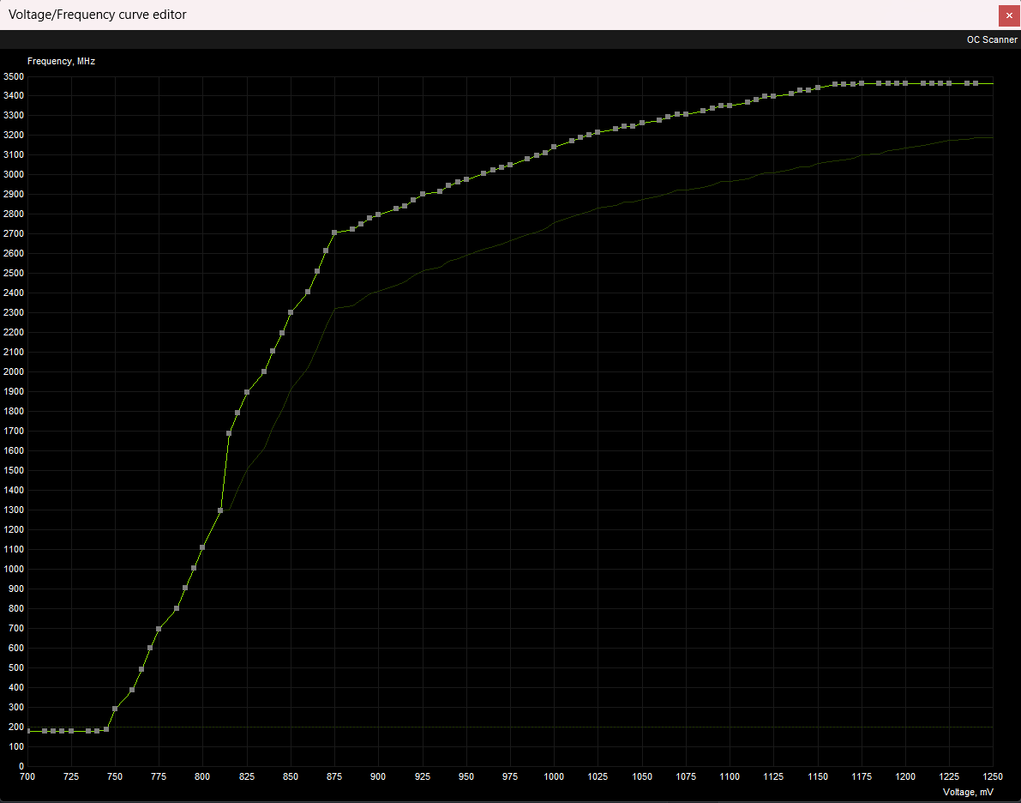Image resolution: width=1021 pixels, height=803 pixels.
Task: Open the OC Scanner
Action: coord(991,39)
